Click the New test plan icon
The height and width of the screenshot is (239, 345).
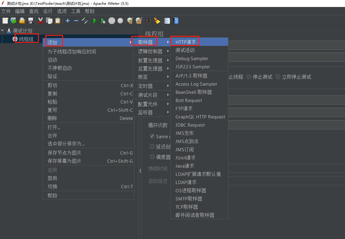[5, 21]
